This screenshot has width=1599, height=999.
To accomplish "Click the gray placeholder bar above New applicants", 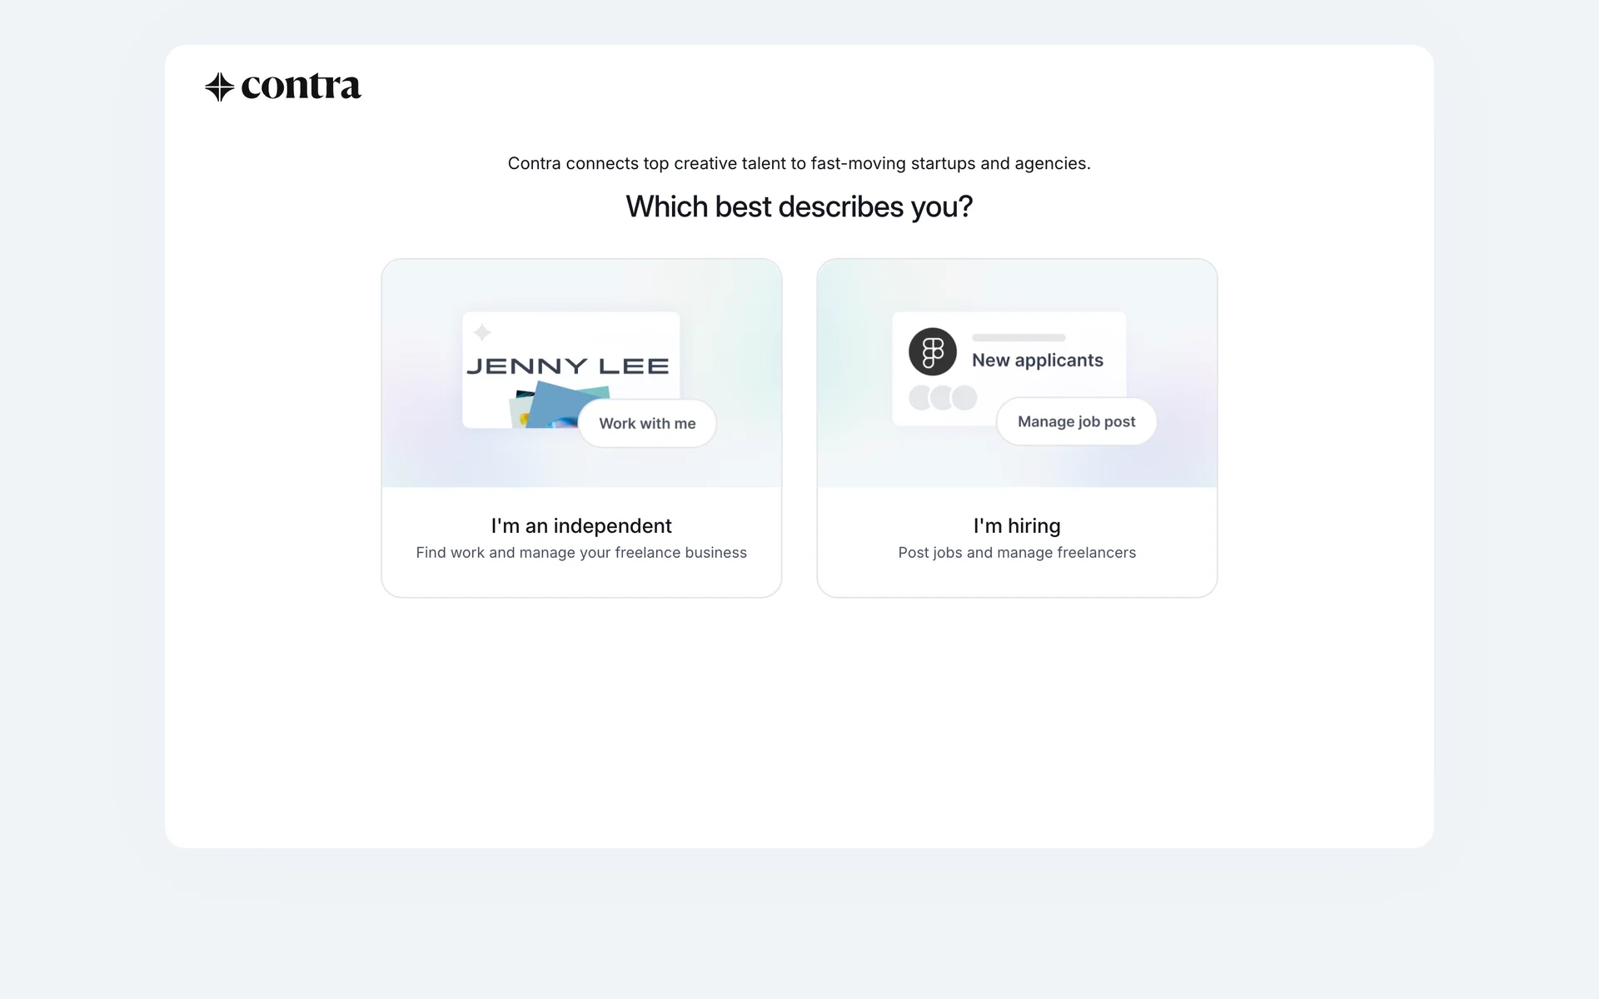I will point(1019,338).
